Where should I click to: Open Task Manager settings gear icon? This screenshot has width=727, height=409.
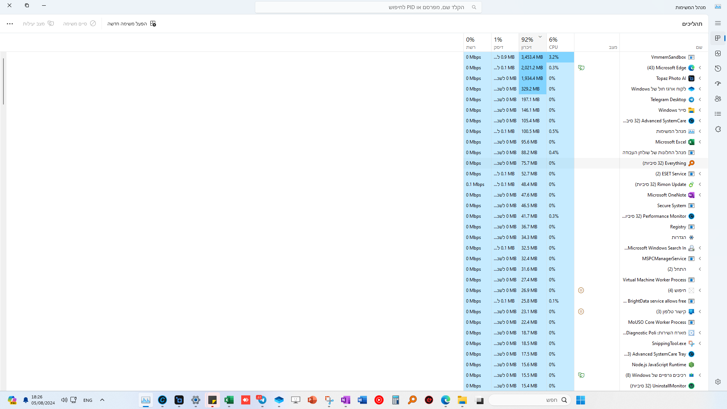point(718,382)
